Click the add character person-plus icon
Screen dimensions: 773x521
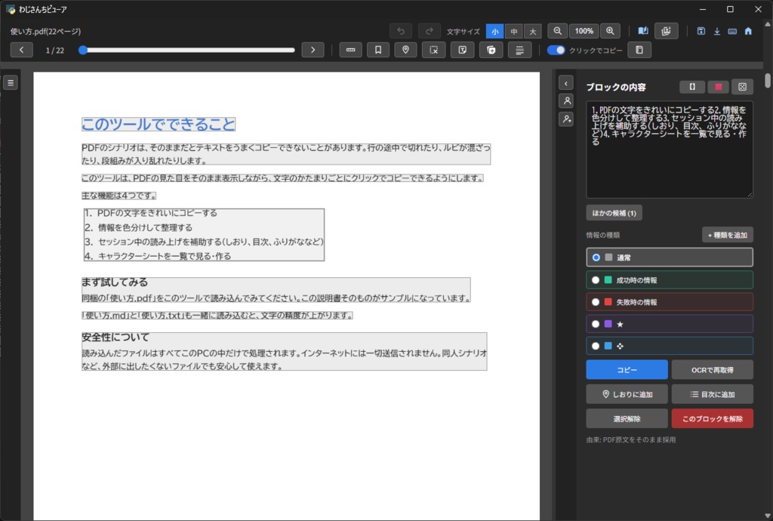click(x=566, y=119)
